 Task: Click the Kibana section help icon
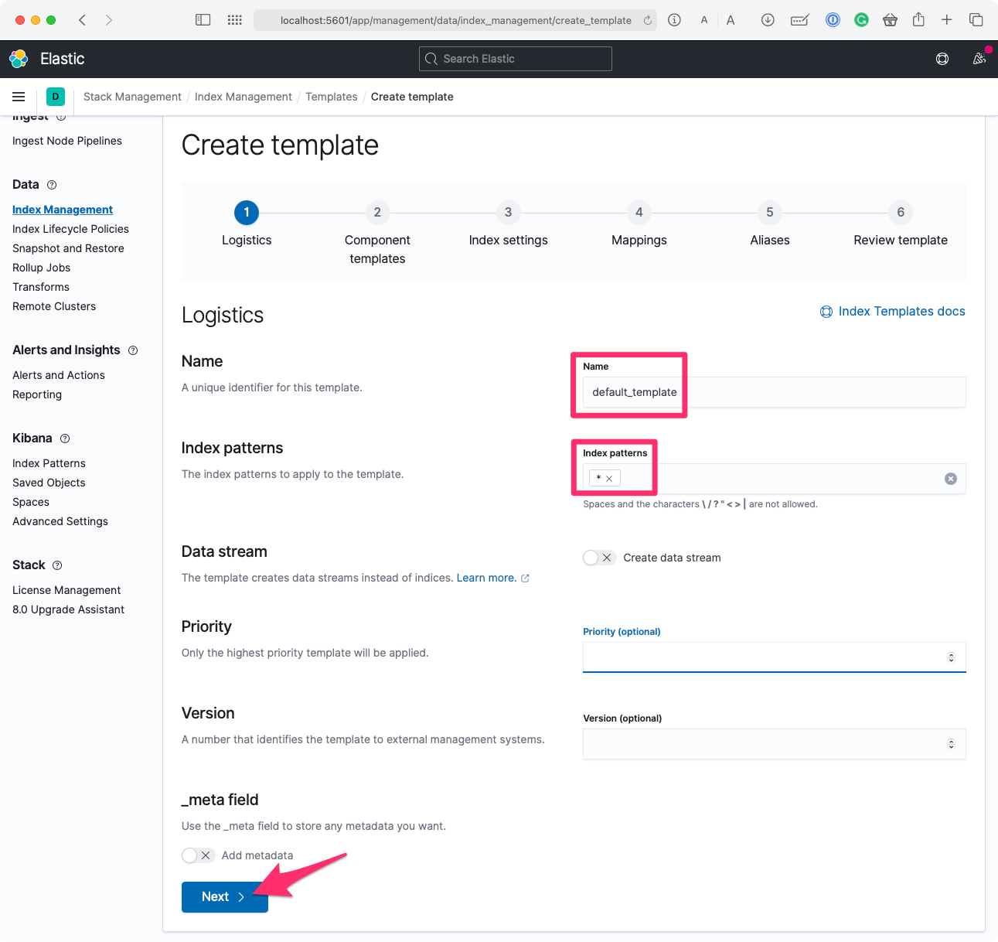tap(65, 439)
